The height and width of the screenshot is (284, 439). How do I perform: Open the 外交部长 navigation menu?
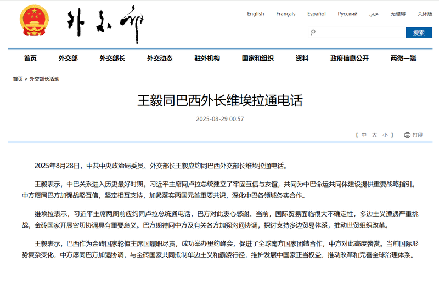(x=112, y=59)
